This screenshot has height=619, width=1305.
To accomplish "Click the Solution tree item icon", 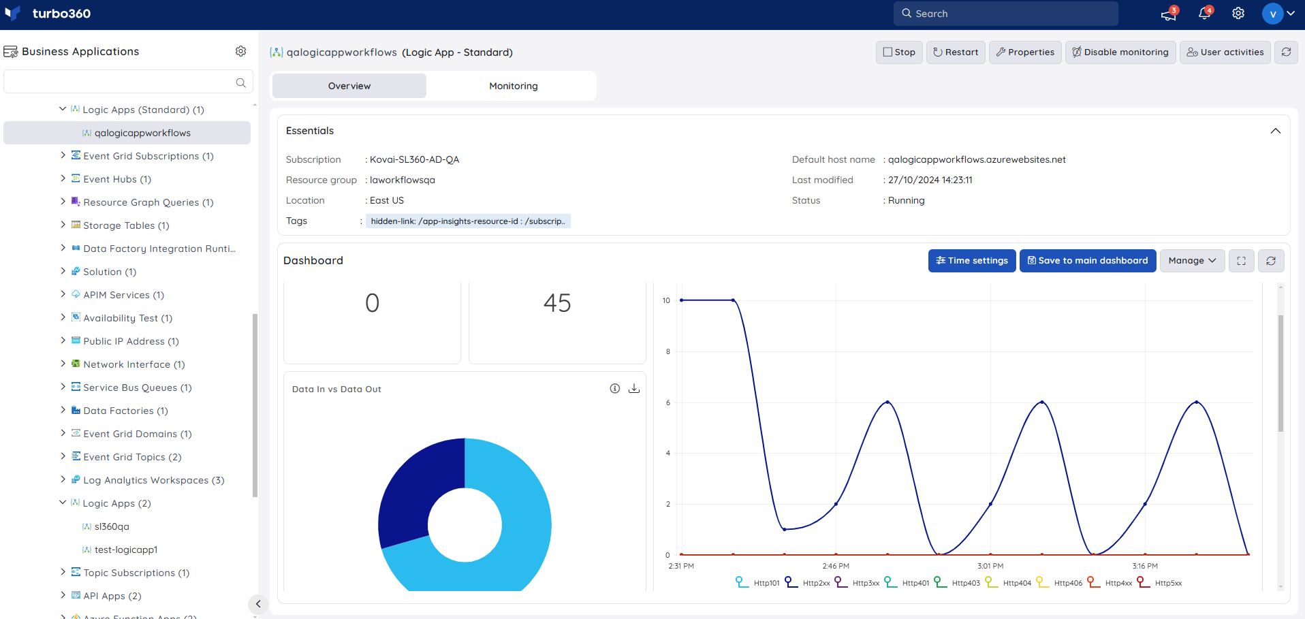I will pos(76,271).
